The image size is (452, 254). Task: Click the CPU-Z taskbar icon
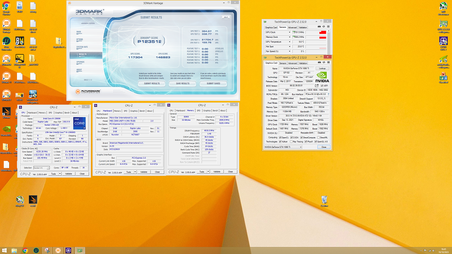pos(68,250)
